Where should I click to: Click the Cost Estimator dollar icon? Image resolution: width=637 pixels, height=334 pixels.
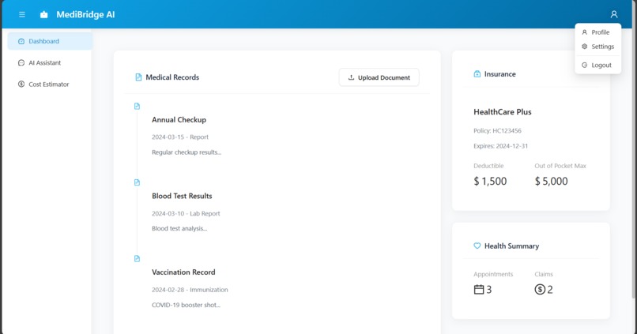[x=21, y=84]
